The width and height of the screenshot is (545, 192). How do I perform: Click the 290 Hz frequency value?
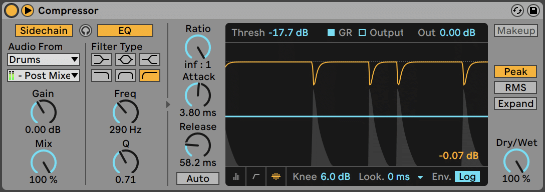(x=125, y=130)
